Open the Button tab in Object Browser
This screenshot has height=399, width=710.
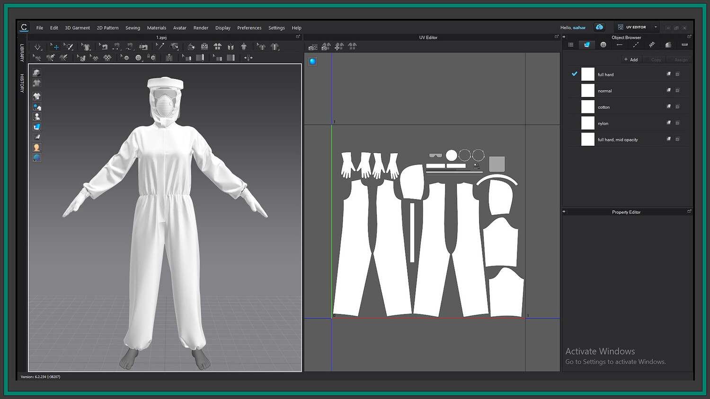pyautogui.click(x=603, y=45)
